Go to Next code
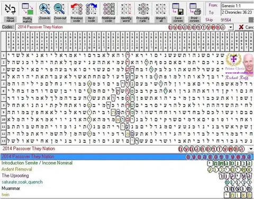This screenshot has height=199, width=254. (92, 9)
